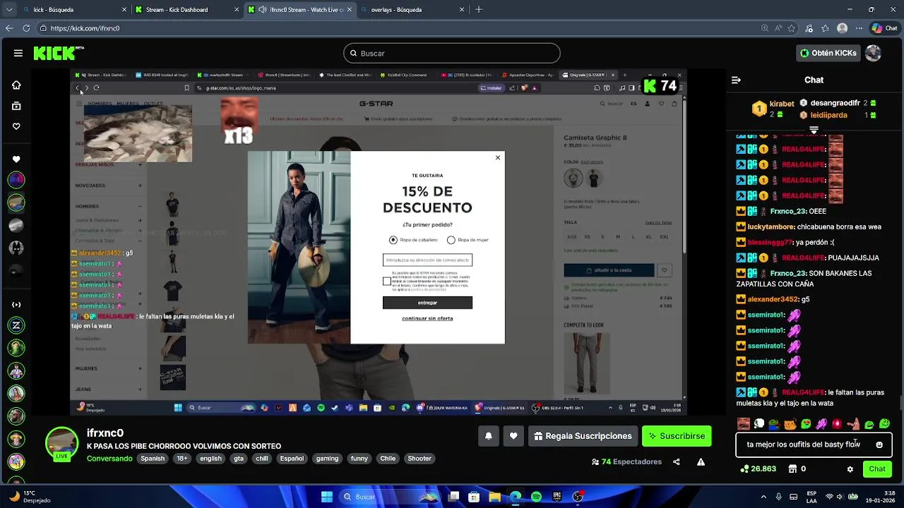Expand JEANS category in streamed page
This screenshot has height=508, width=904.
140,389
